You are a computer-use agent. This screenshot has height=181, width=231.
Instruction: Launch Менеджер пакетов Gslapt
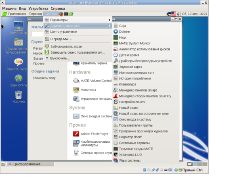pyautogui.click(x=145, y=90)
